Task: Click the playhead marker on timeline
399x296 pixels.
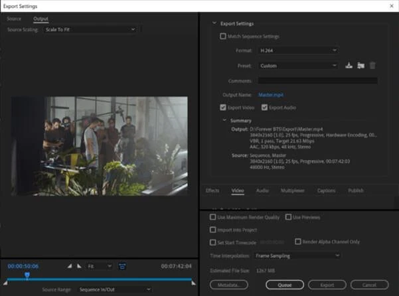Action: 27,275
